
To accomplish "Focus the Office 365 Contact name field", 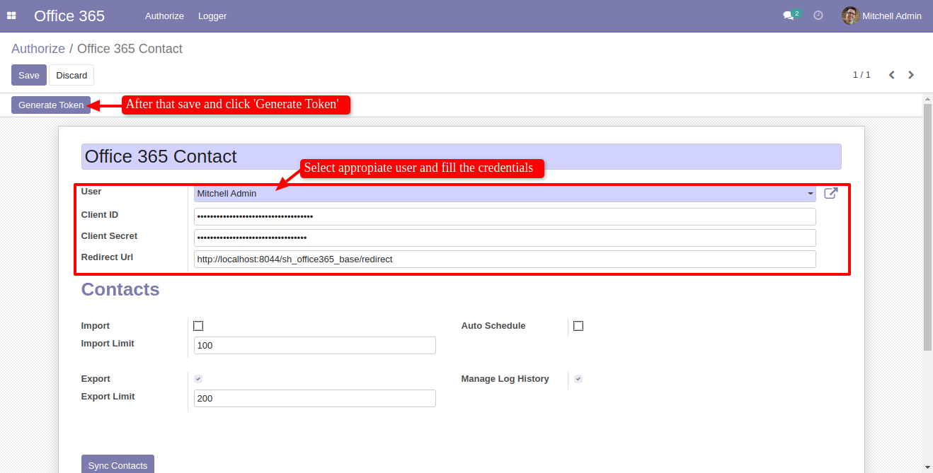I will point(462,156).
